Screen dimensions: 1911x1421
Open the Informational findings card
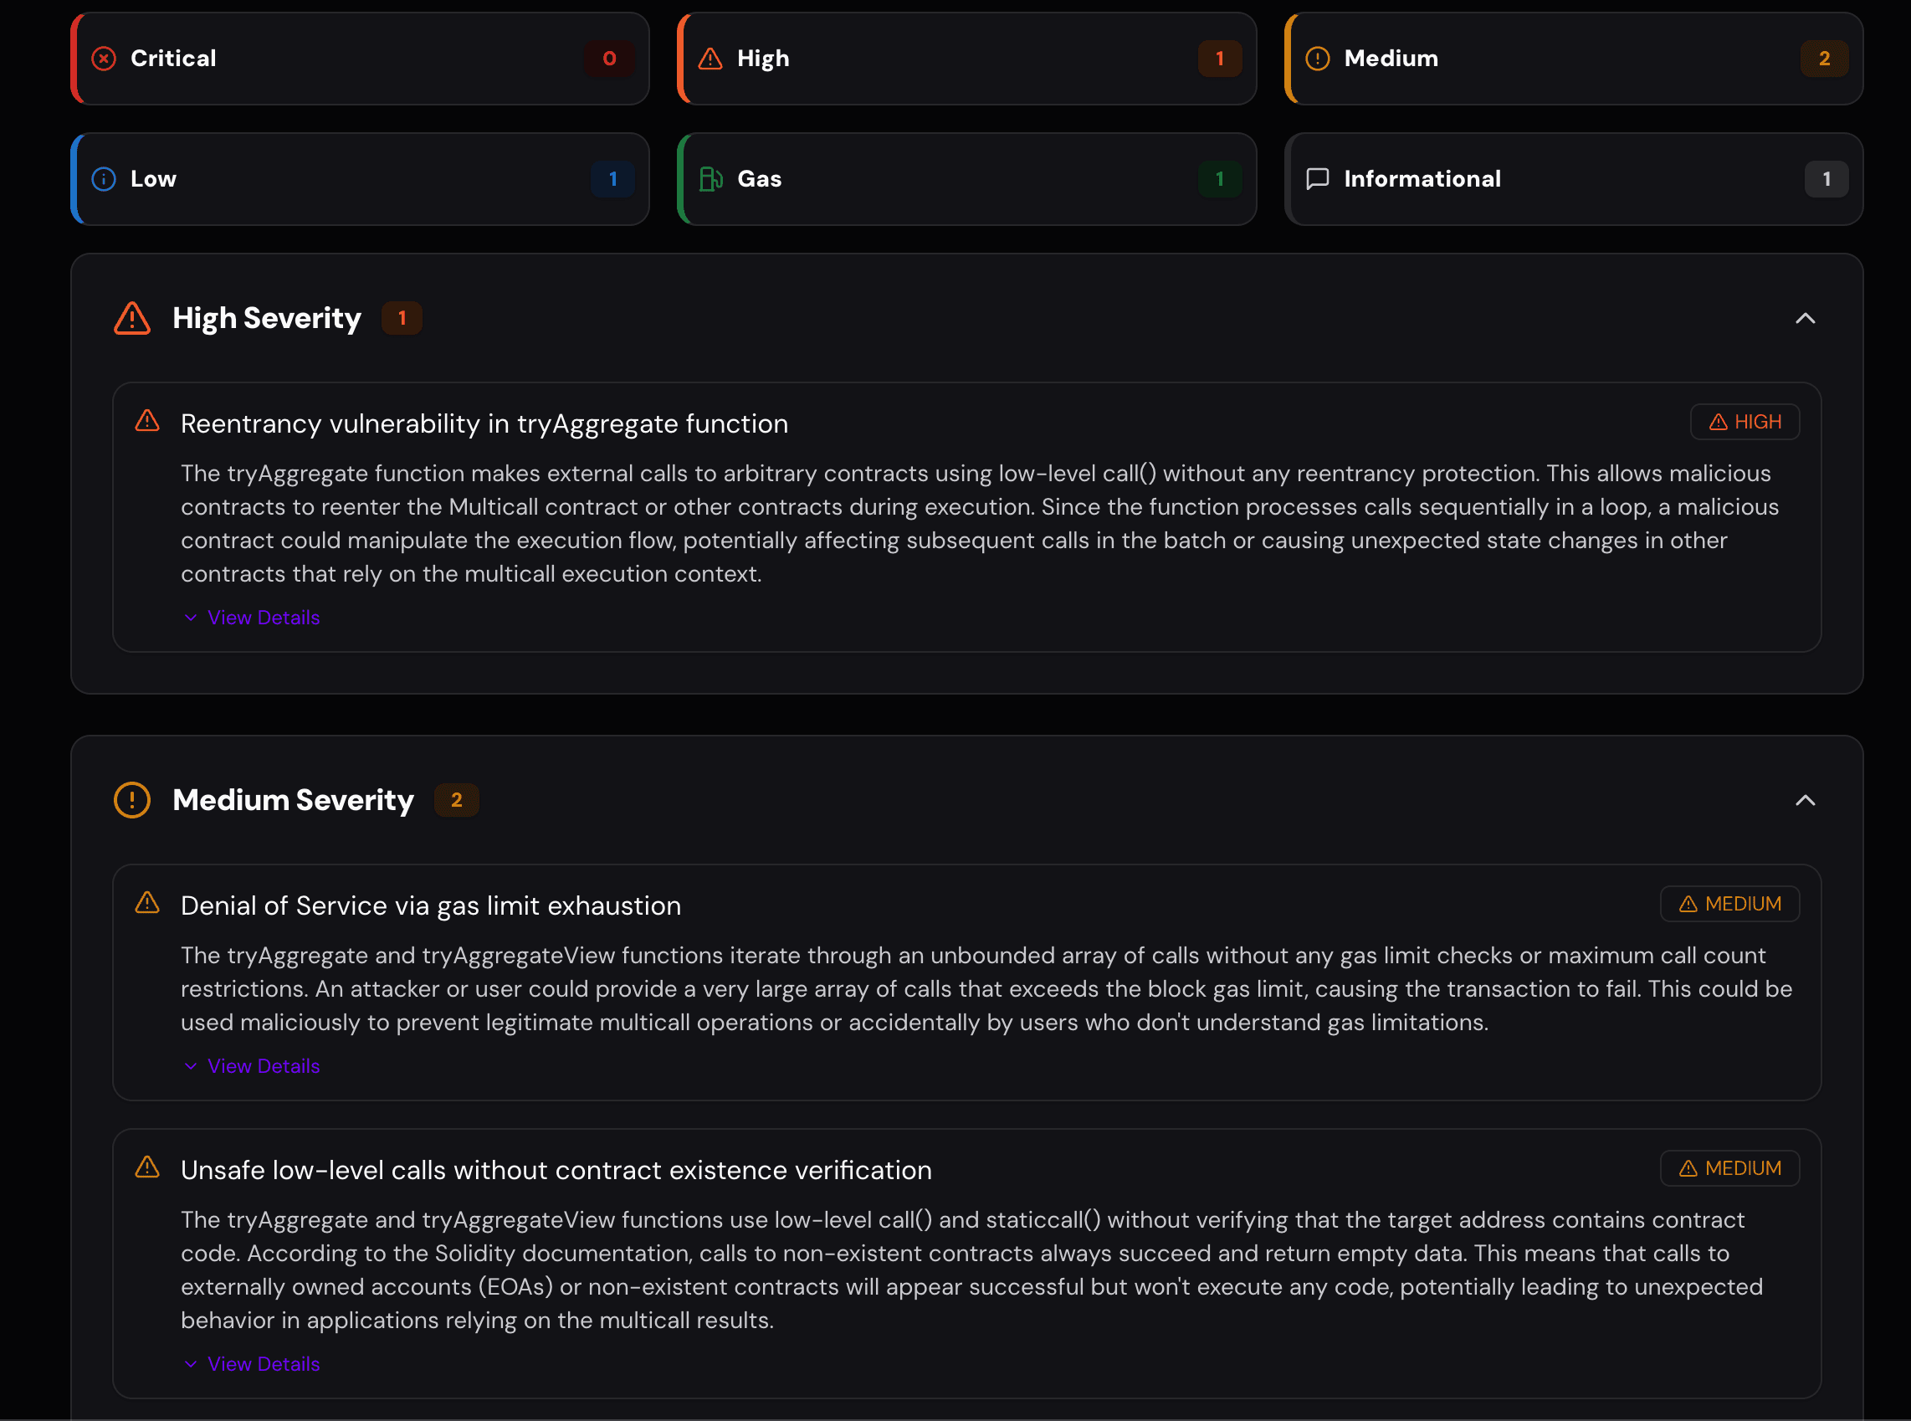point(1574,179)
